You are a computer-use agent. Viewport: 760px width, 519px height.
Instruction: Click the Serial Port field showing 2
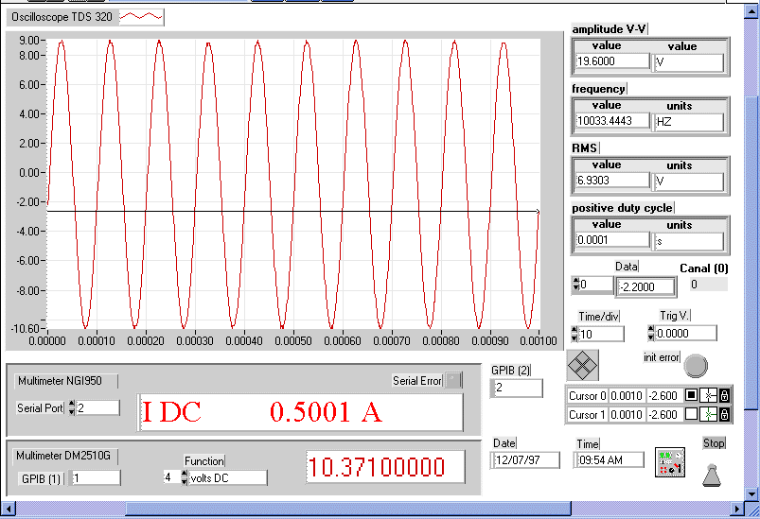click(97, 407)
